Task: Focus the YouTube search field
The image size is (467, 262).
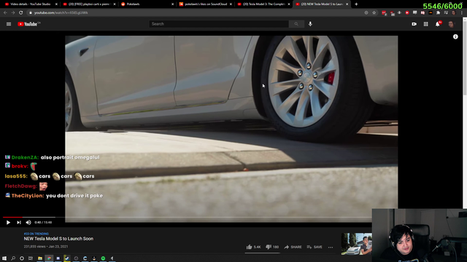Action: click(x=219, y=24)
